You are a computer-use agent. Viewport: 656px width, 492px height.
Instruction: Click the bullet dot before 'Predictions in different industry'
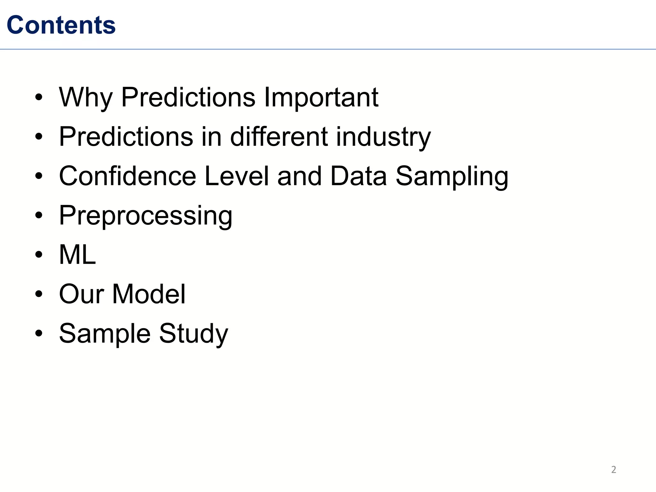(39, 136)
